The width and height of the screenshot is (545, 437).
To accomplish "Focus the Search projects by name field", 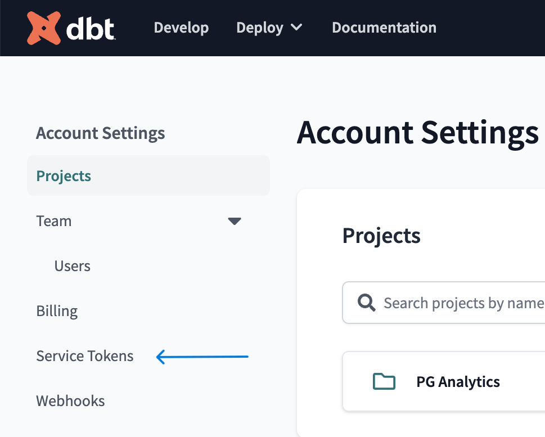I will [461, 304].
